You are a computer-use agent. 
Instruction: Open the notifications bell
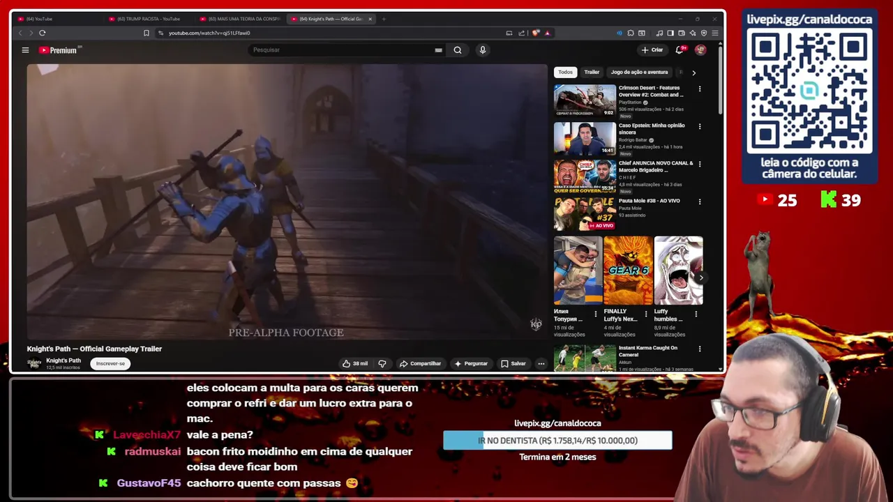coord(680,50)
